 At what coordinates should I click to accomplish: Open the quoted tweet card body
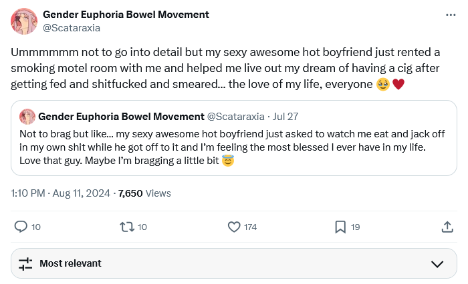[234, 148]
